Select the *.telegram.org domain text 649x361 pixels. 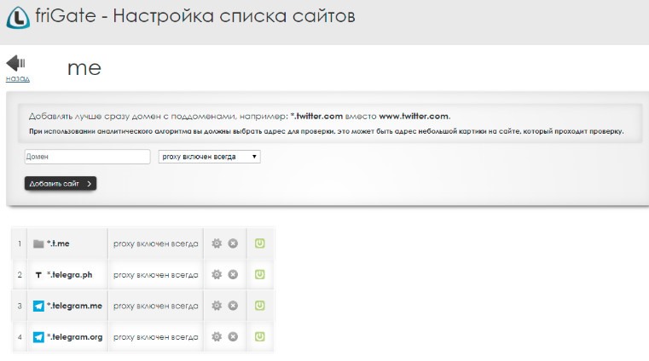pyautogui.click(x=74, y=337)
